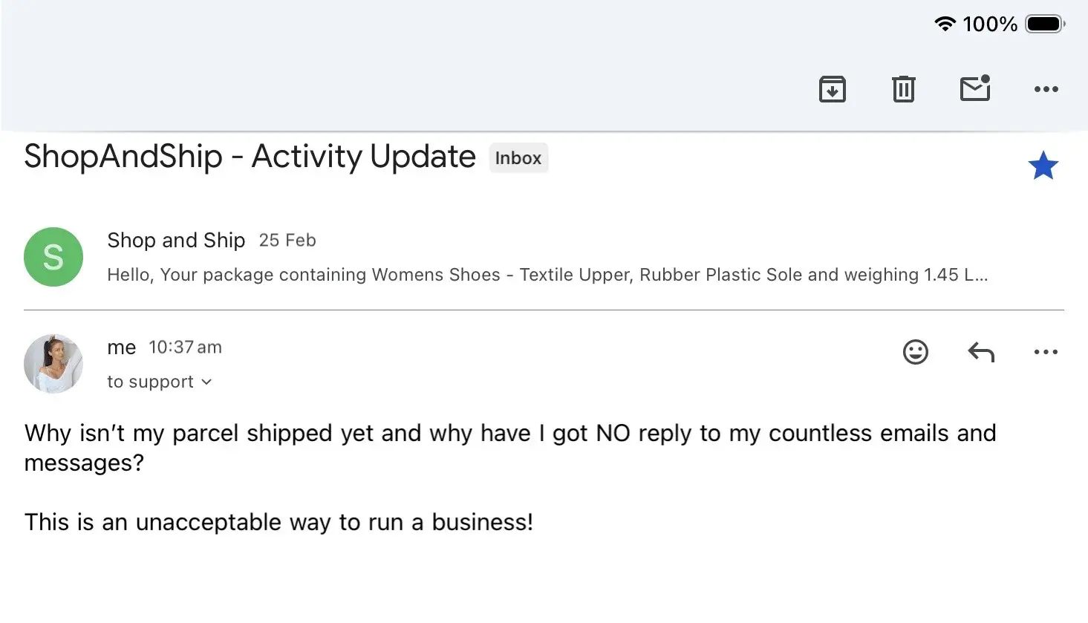The height and width of the screenshot is (623, 1088).
Task: Click the "me" sender name
Action: point(121,348)
